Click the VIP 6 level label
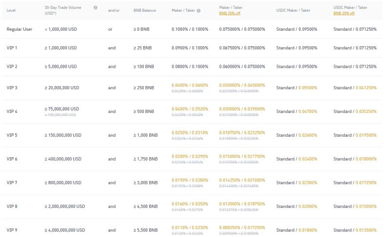Screen dimensions: 390x237 pyautogui.click(x=12, y=159)
